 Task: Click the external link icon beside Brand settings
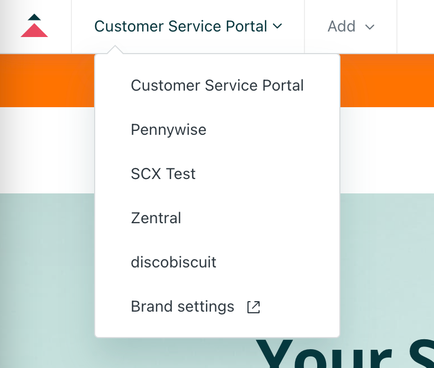pyautogui.click(x=254, y=307)
